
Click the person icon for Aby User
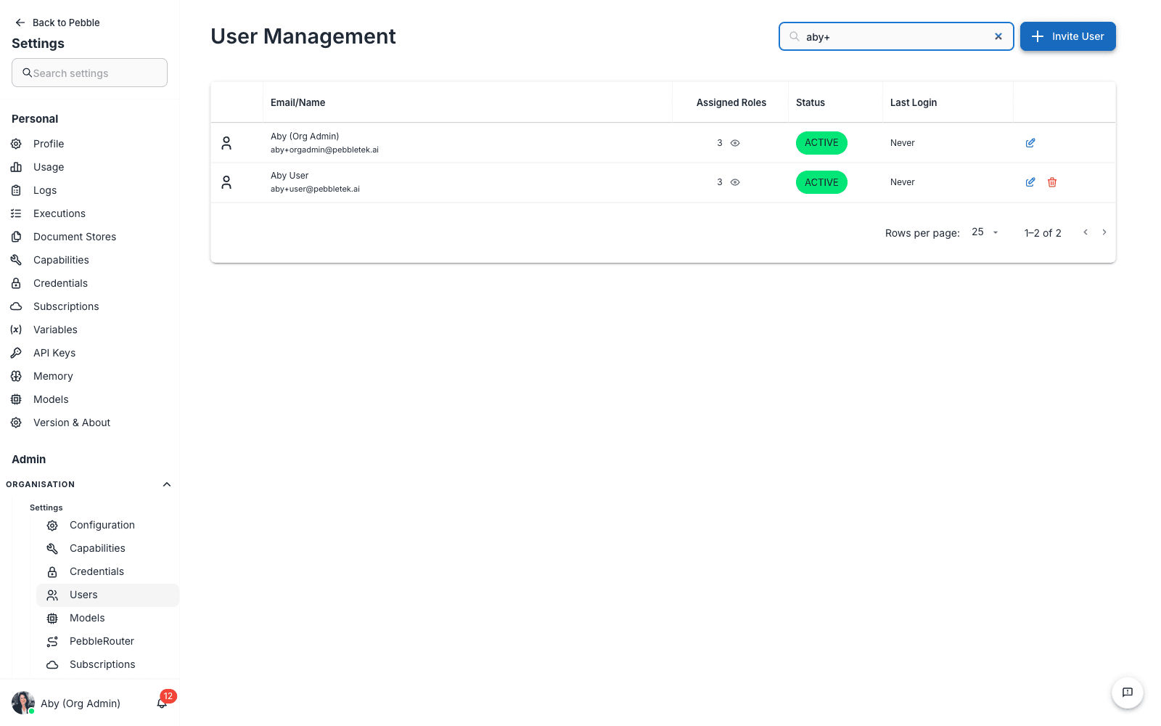pyautogui.click(x=226, y=182)
